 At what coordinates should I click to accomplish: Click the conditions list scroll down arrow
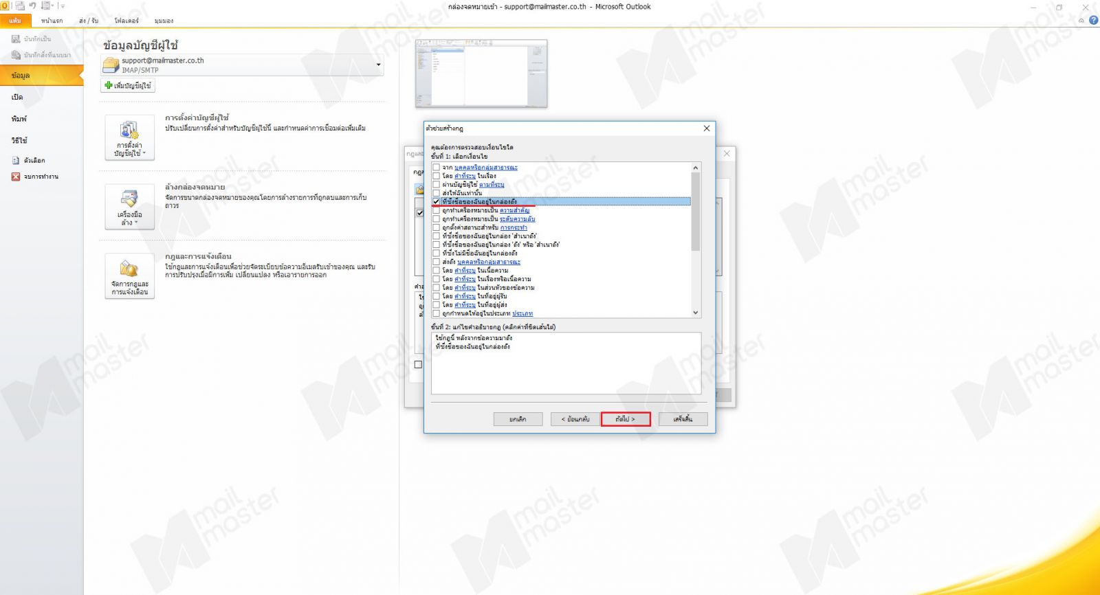coord(696,313)
